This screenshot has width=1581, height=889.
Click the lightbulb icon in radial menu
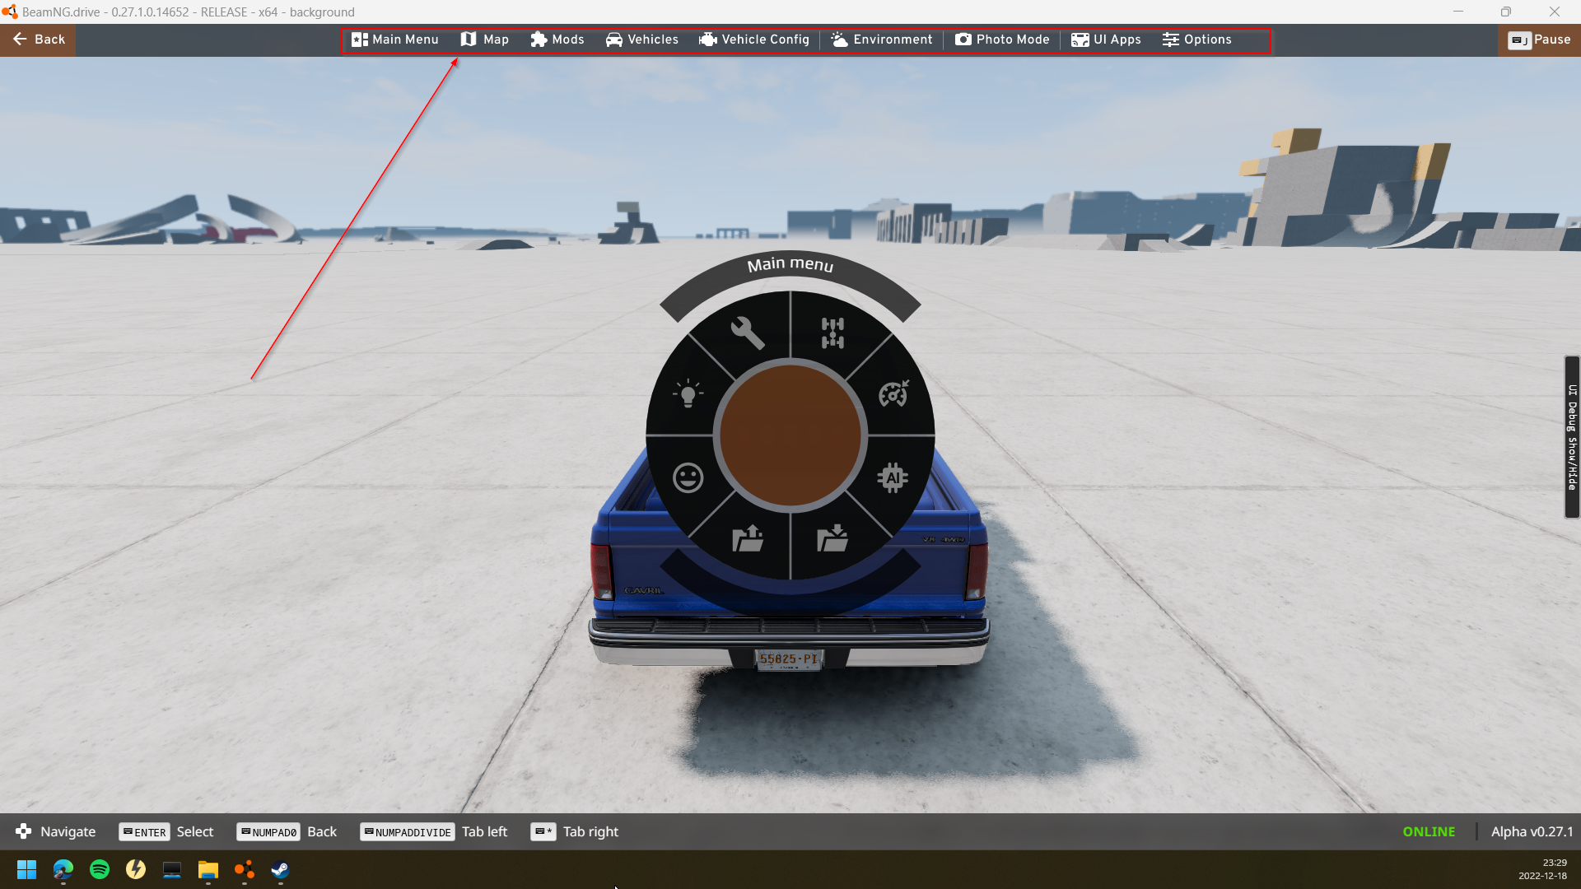[x=688, y=394]
